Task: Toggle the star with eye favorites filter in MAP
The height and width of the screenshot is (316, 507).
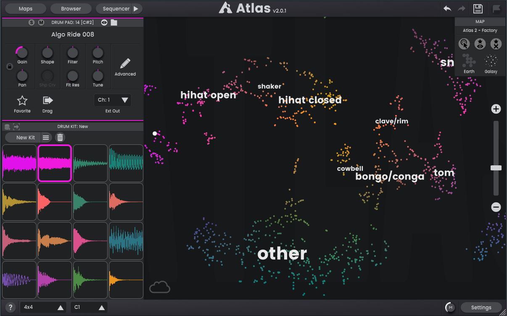Action: pos(480,44)
